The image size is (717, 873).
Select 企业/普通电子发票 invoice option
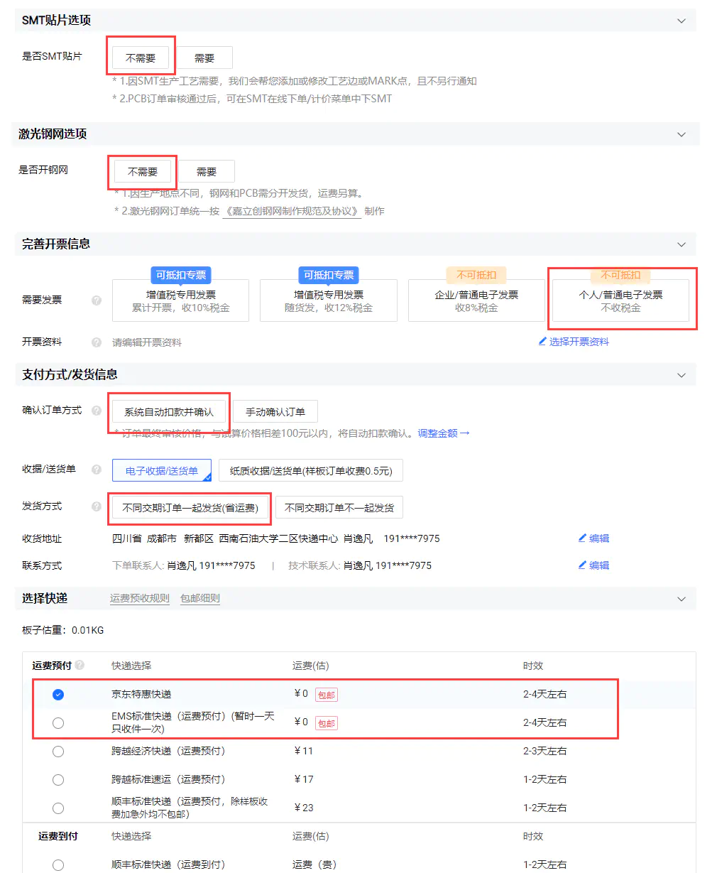[x=476, y=300]
